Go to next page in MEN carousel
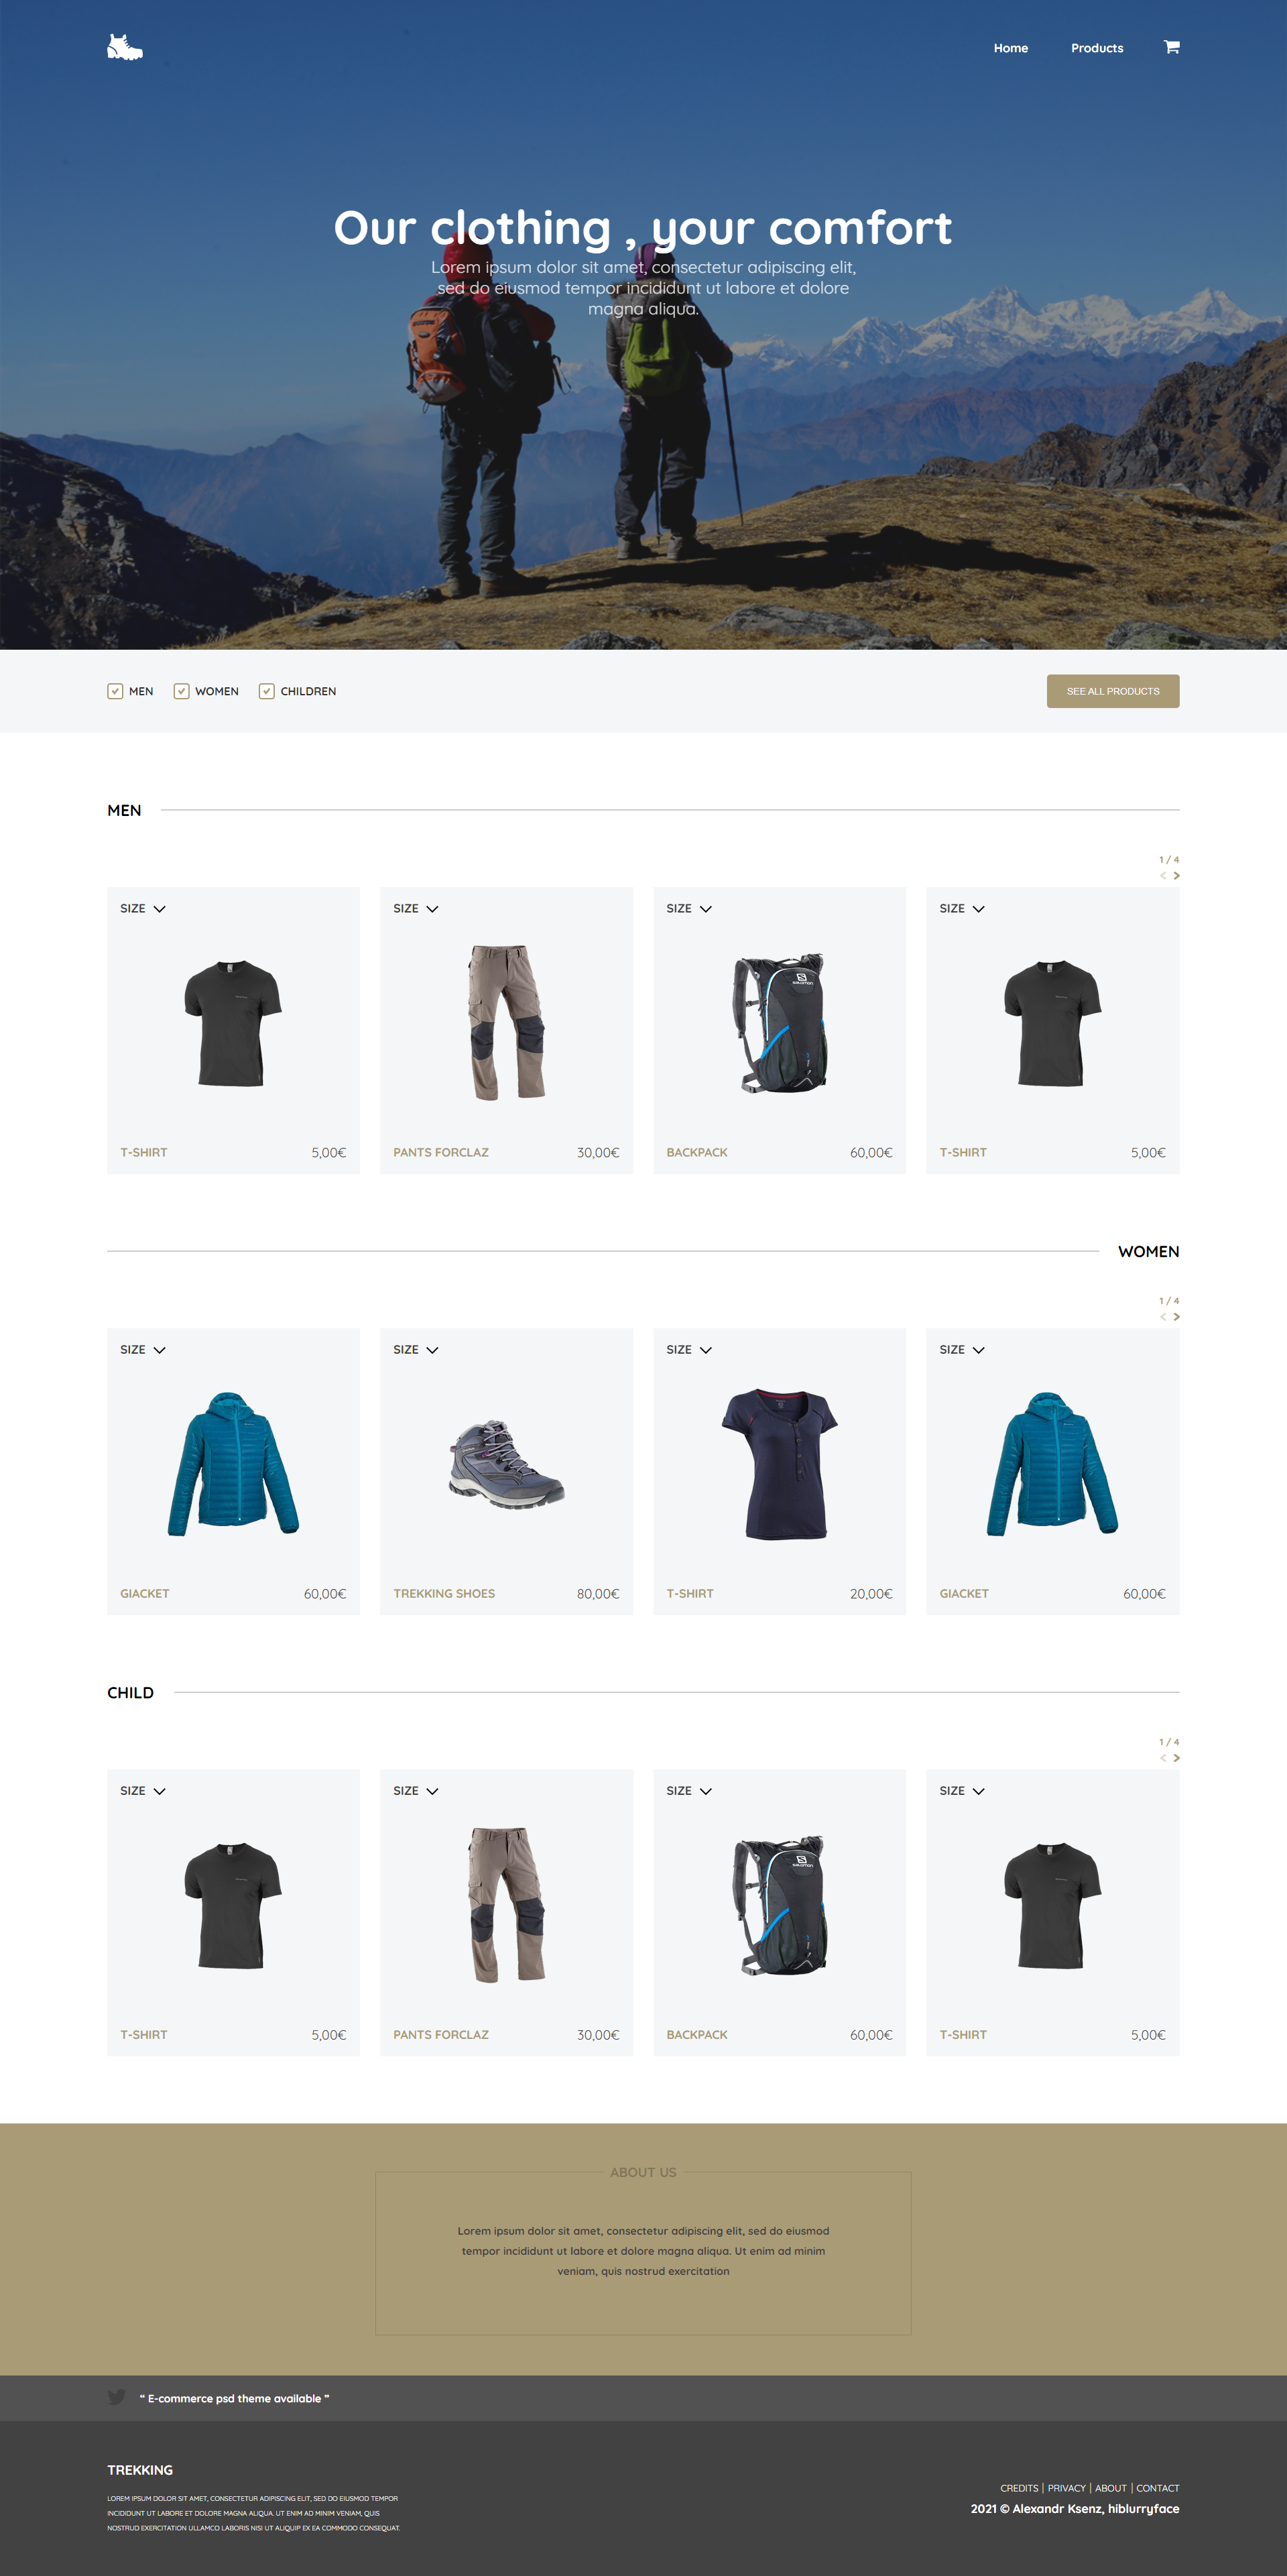1287x2576 pixels. pyautogui.click(x=1176, y=875)
